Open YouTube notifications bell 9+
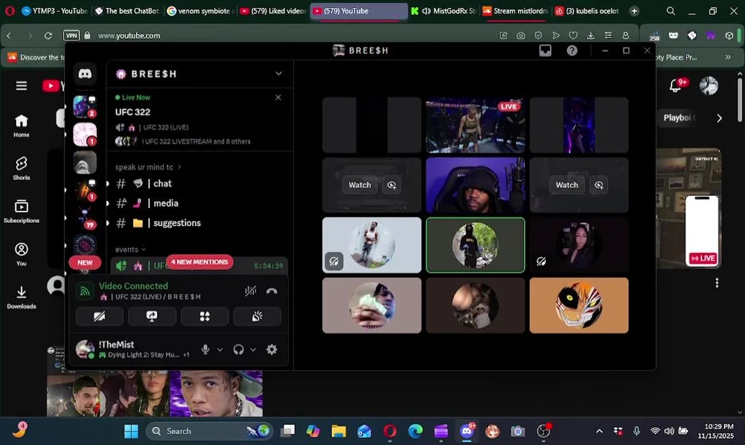 (x=676, y=86)
